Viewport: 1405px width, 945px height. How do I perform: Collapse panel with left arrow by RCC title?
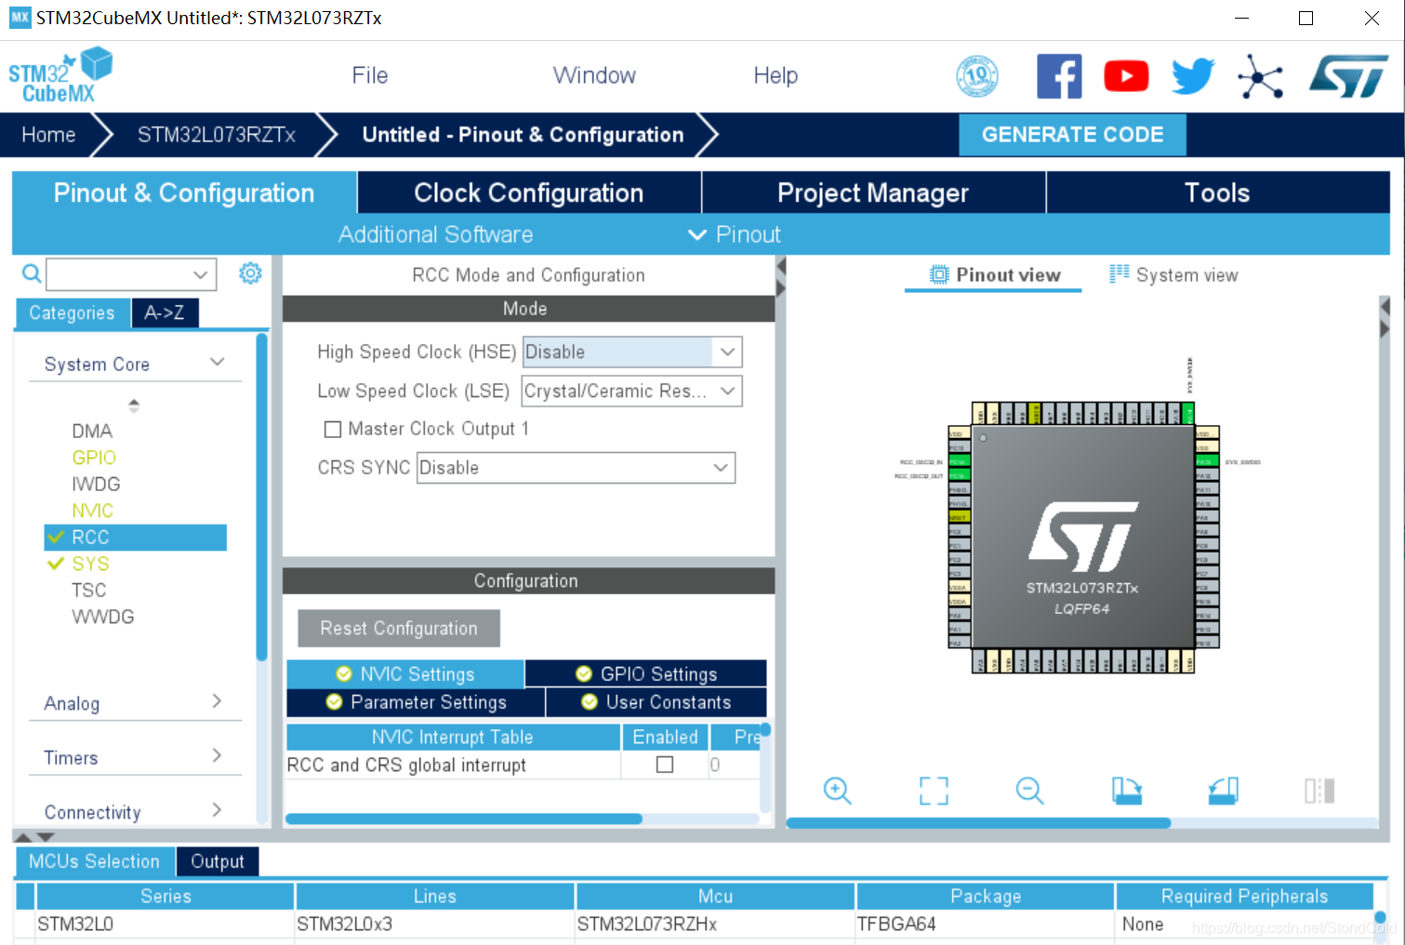(781, 267)
